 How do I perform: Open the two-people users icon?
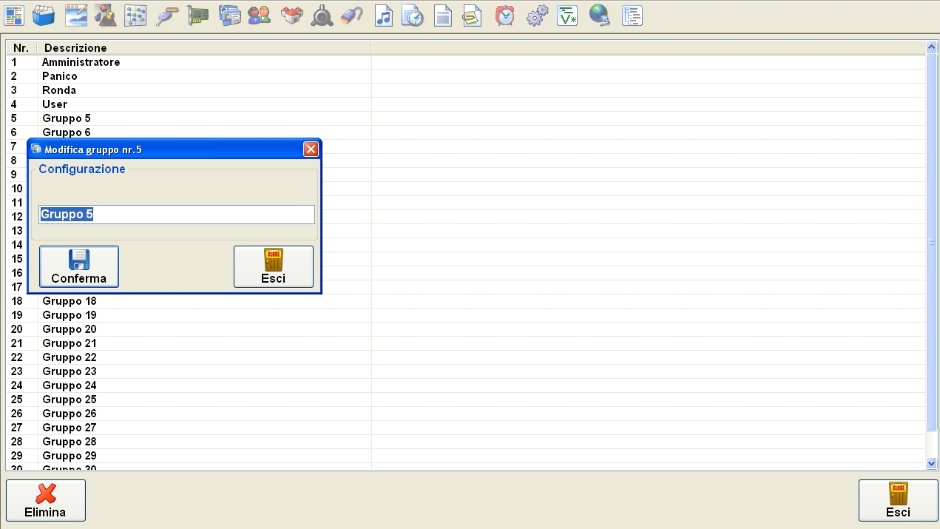tap(259, 16)
